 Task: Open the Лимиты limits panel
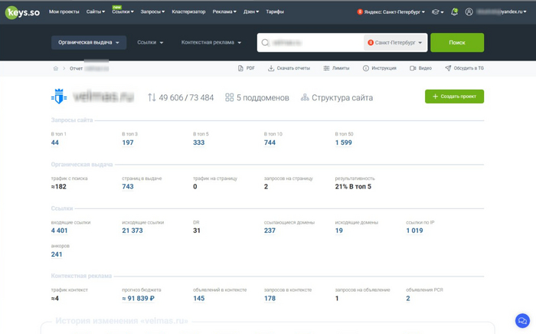coord(336,68)
